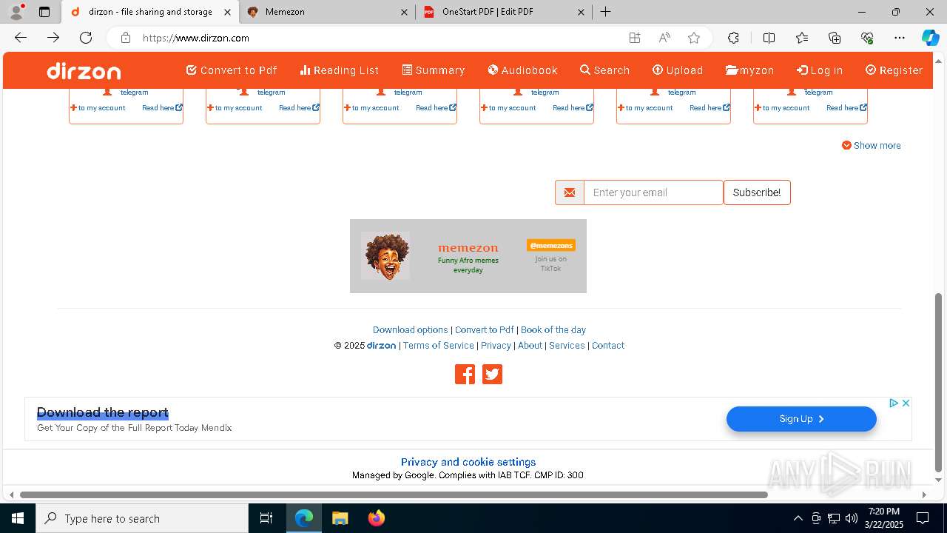Toggle Split screen view
The height and width of the screenshot is (533, 947).
pyautogui.click(x=769, y=38)
